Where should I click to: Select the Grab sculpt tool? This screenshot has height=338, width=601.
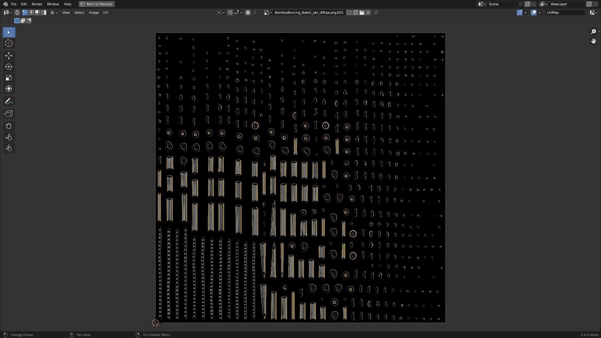(x=9, y=126)
